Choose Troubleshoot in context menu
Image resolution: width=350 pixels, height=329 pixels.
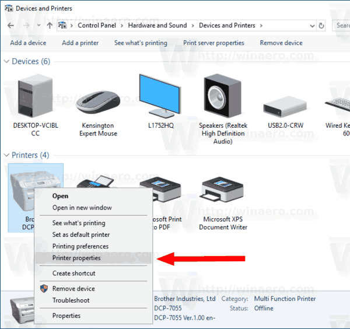93,300
